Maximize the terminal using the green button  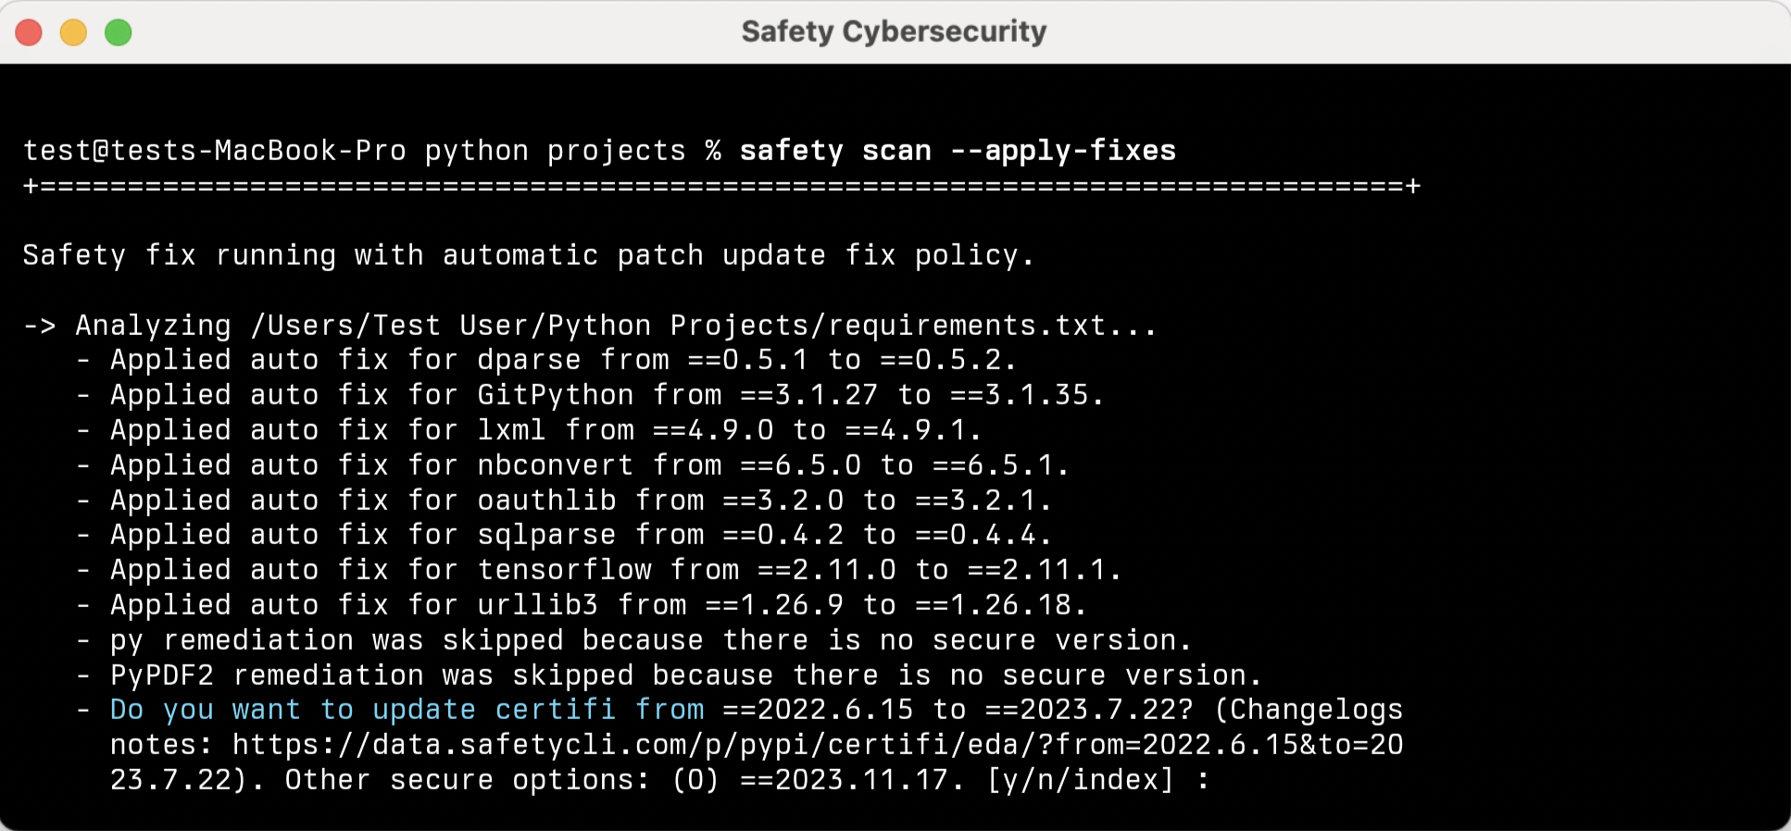pyautogui.click(x=118, y=32)
